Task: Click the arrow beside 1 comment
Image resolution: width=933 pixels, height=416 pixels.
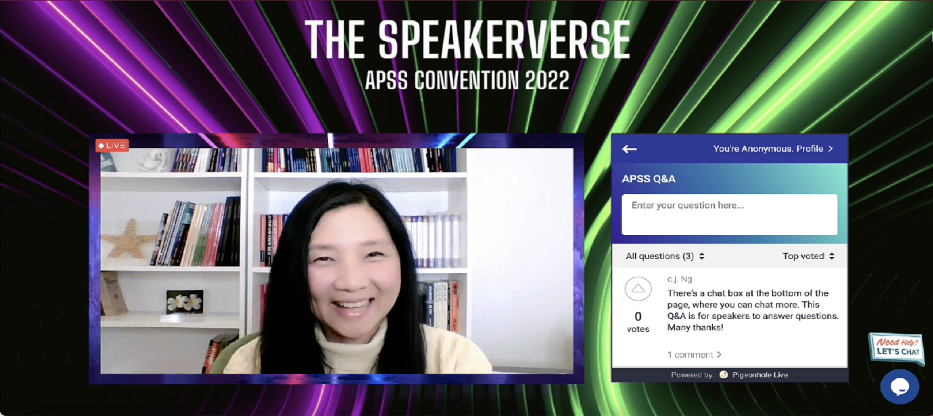Action: [719, 355]
